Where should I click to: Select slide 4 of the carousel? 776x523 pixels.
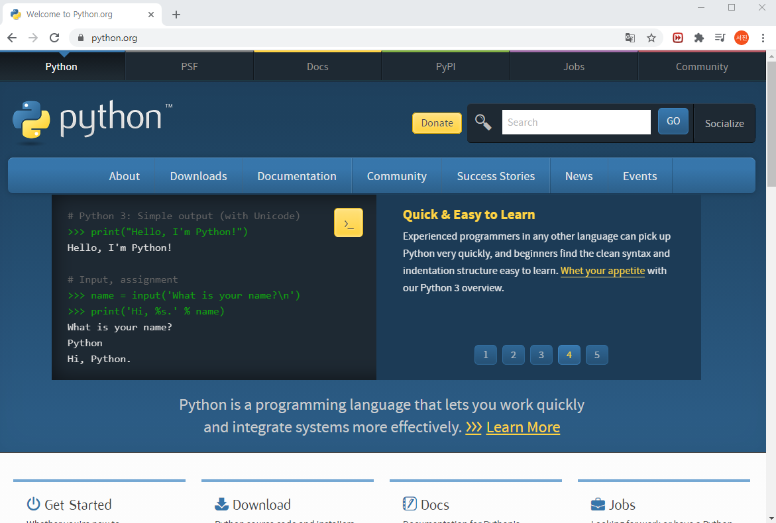click(569, 355)
